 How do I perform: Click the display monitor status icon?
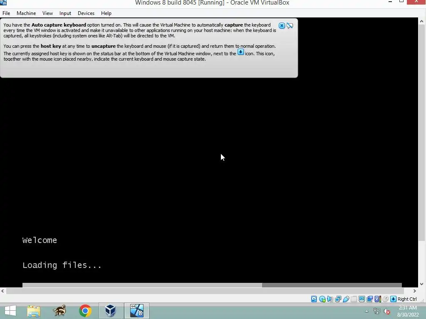pyautogui.click(x=362, y=299)
